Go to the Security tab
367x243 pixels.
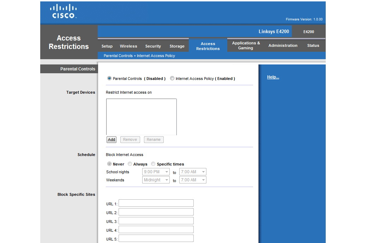[x=153, y=46]
